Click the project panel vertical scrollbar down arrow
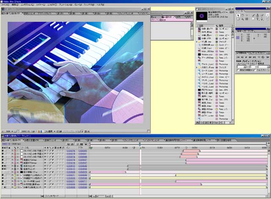271x199 pixels. click(232, 120)
